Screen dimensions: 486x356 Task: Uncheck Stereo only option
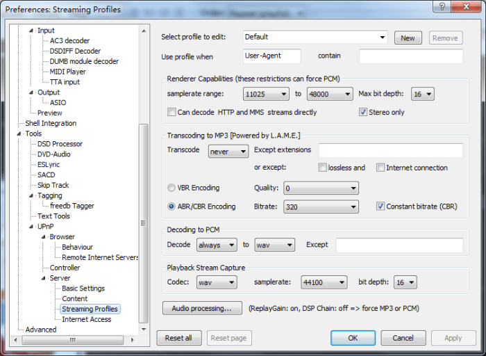click(x=363, y=112)
